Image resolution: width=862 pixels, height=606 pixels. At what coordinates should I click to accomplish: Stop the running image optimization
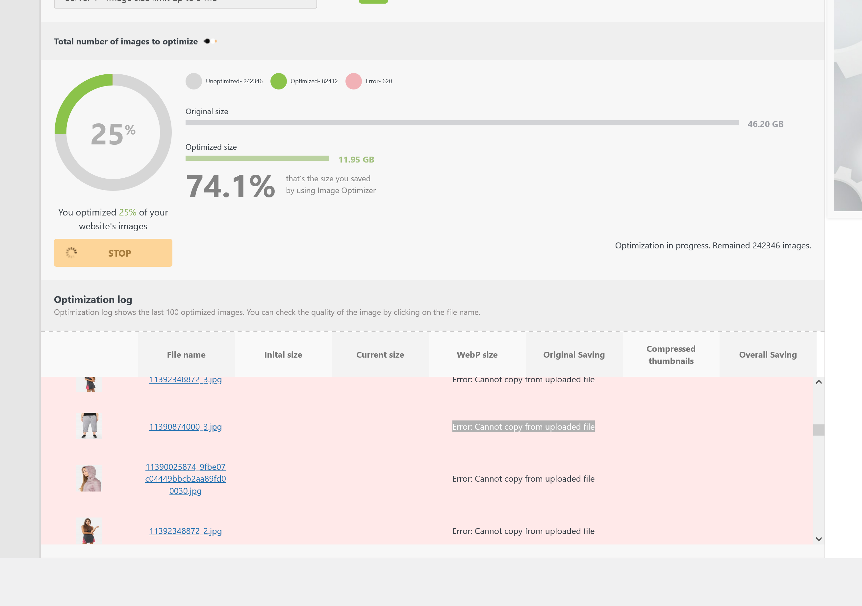(x=113, y=253)
